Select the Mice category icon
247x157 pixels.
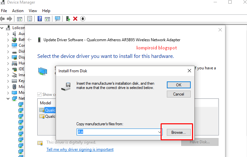[x=14, y=87]
